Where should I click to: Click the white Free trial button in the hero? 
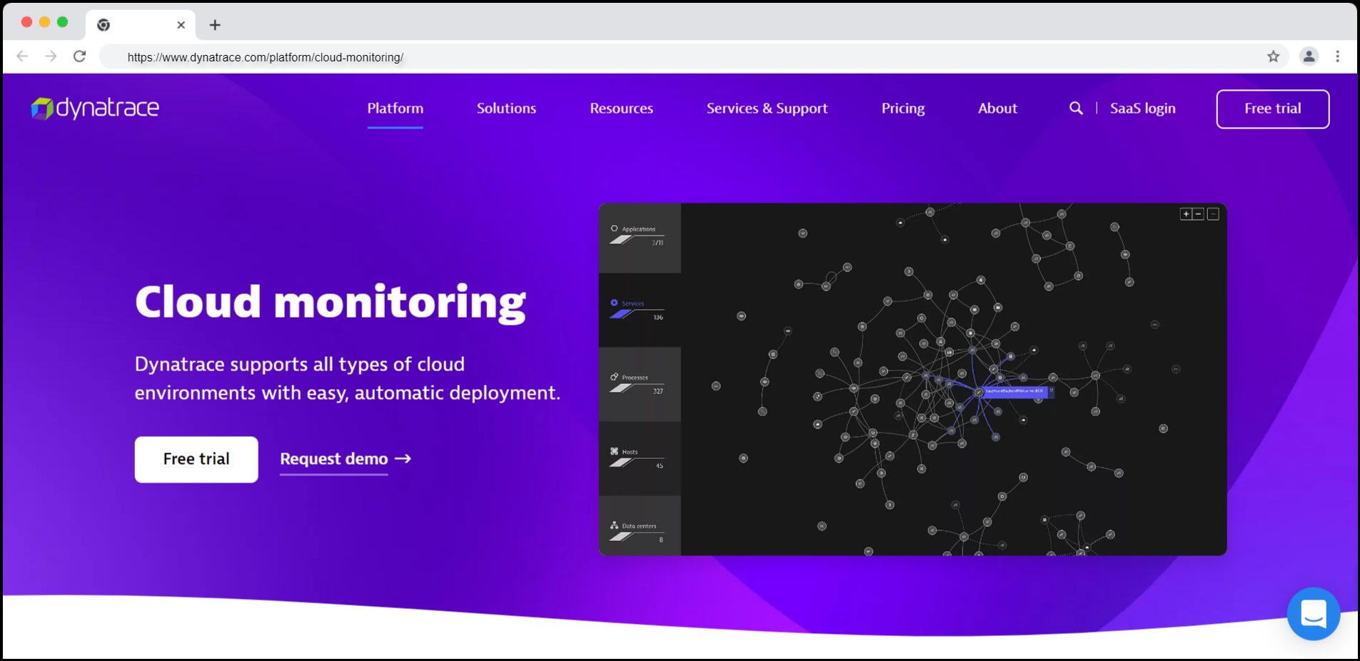click(196, 459)
